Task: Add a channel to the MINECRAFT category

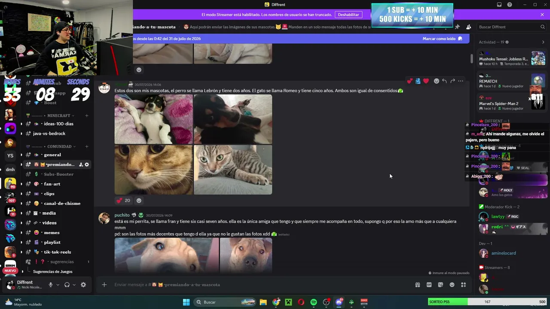Action: coord(86,115)
